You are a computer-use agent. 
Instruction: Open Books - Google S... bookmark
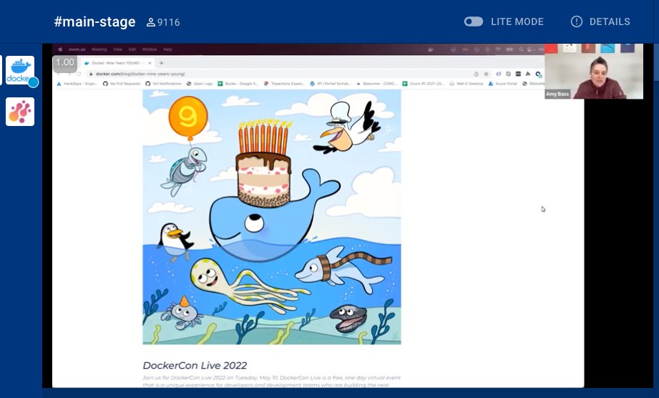click(x=238, y=84)
